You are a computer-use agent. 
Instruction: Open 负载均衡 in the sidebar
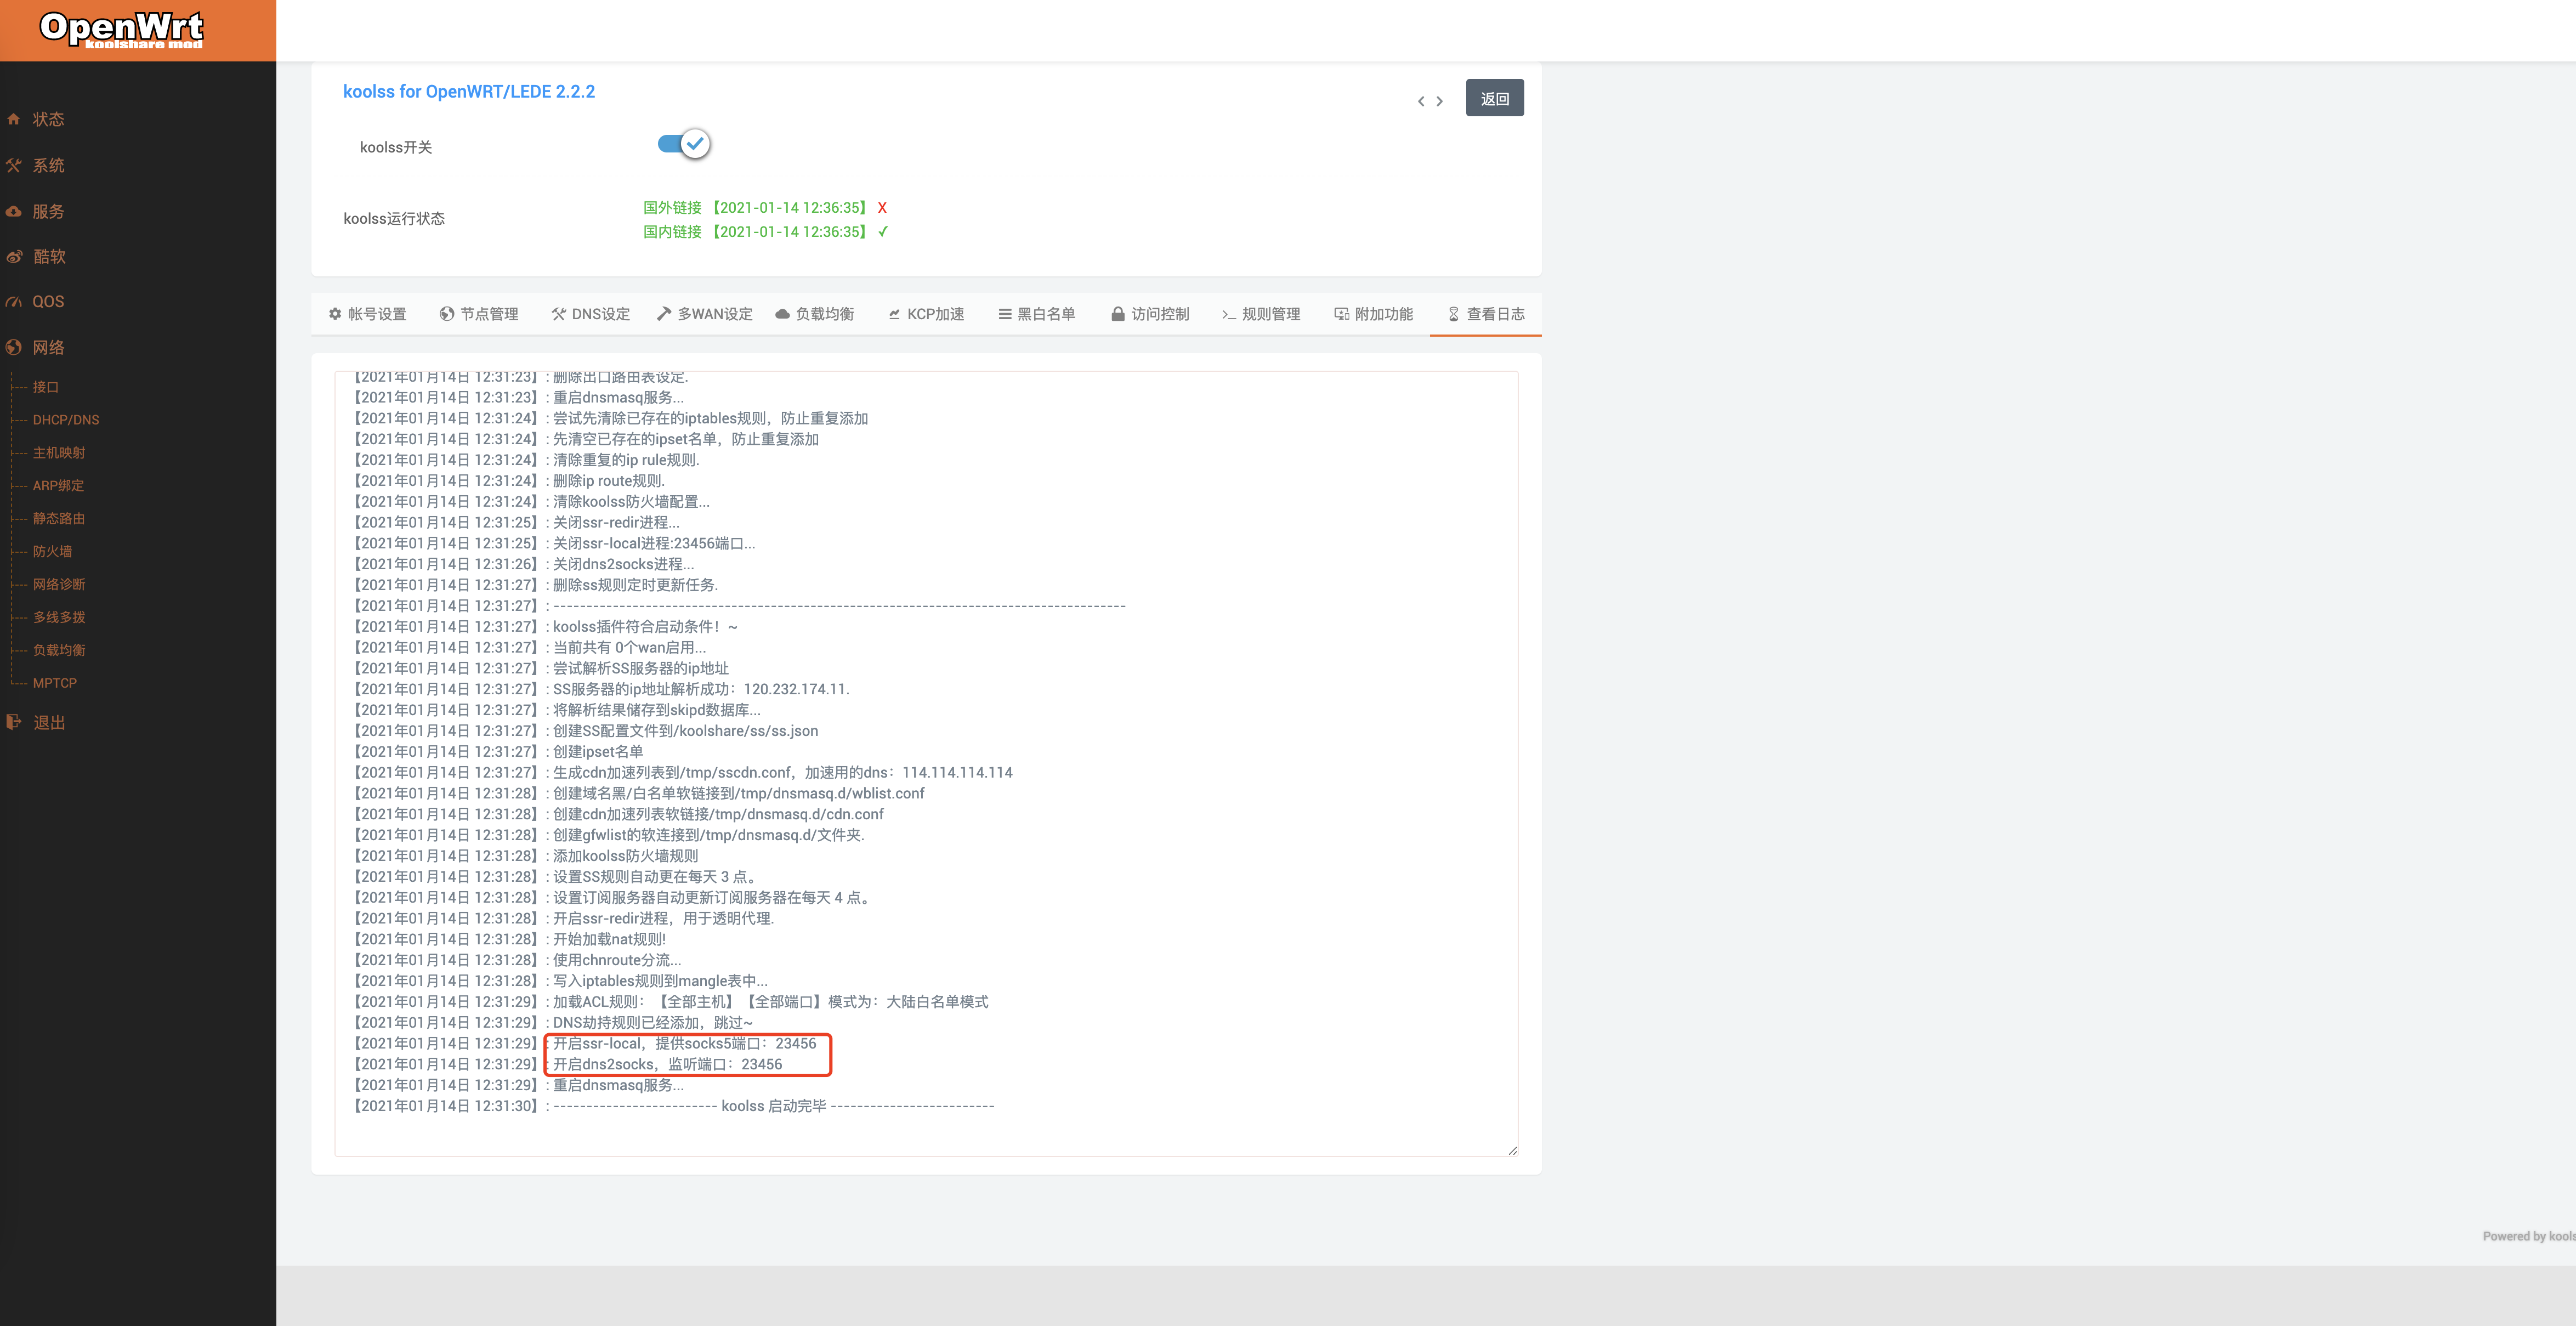(x=59, y=650)
